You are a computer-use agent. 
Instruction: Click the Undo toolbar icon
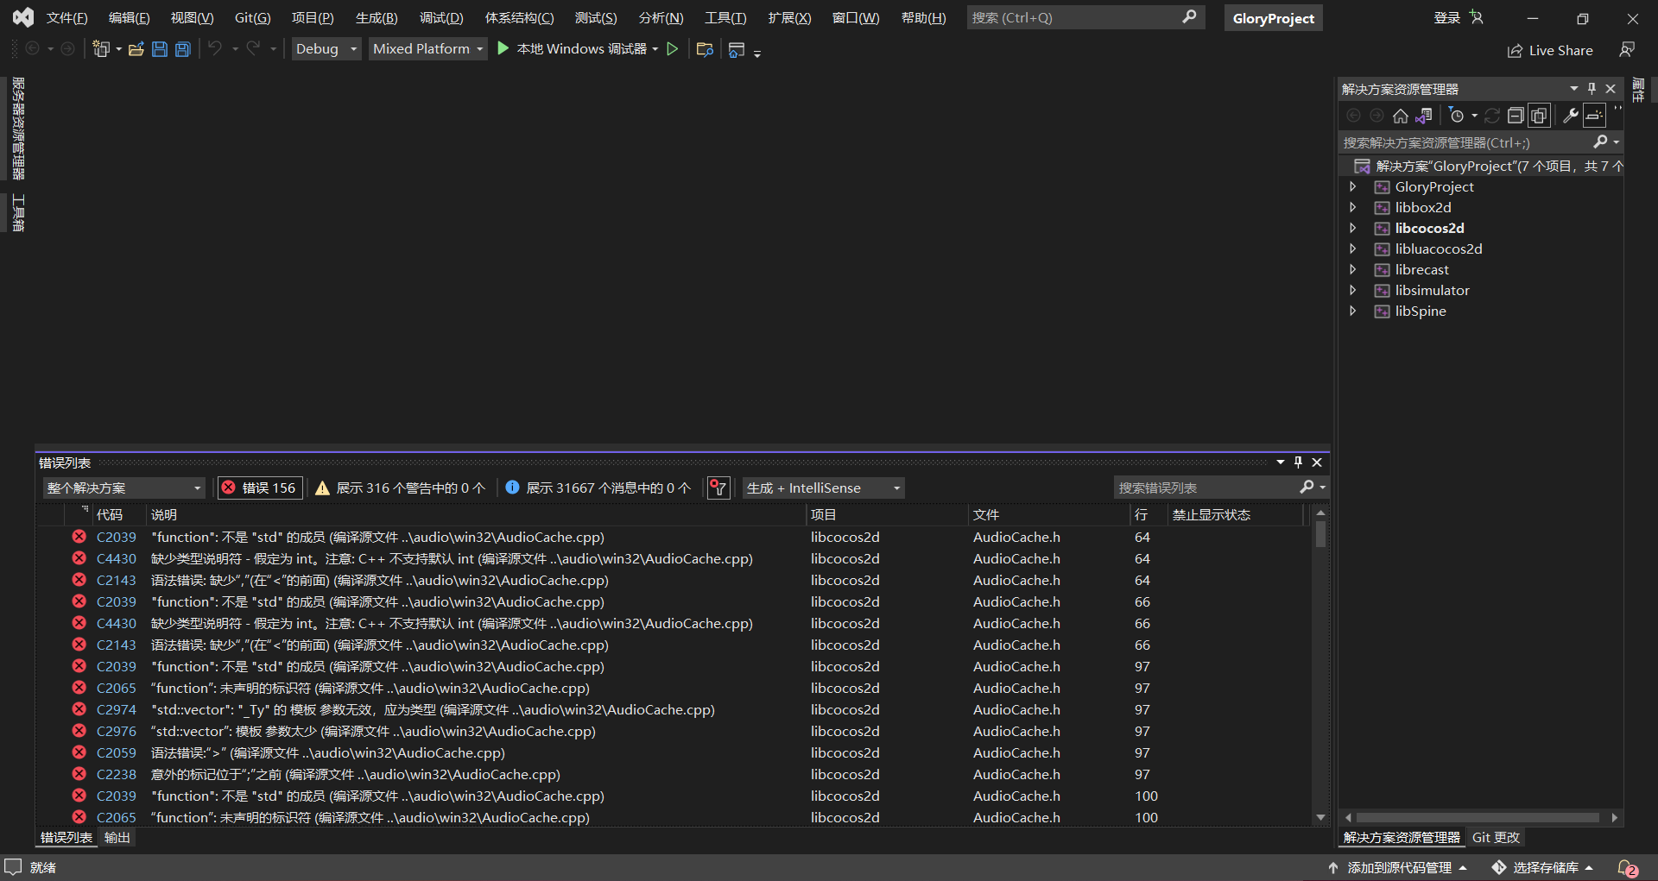click(x=216, y=49)
